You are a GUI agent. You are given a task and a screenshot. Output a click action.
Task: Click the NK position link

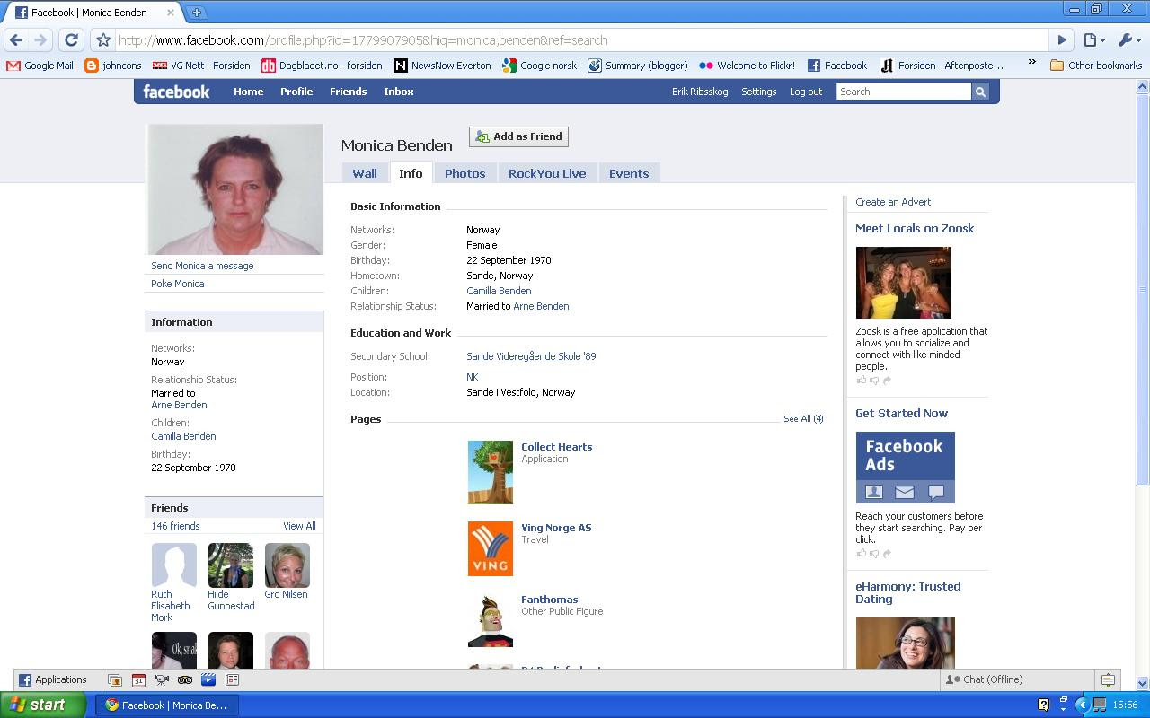(x=473, y=377)
